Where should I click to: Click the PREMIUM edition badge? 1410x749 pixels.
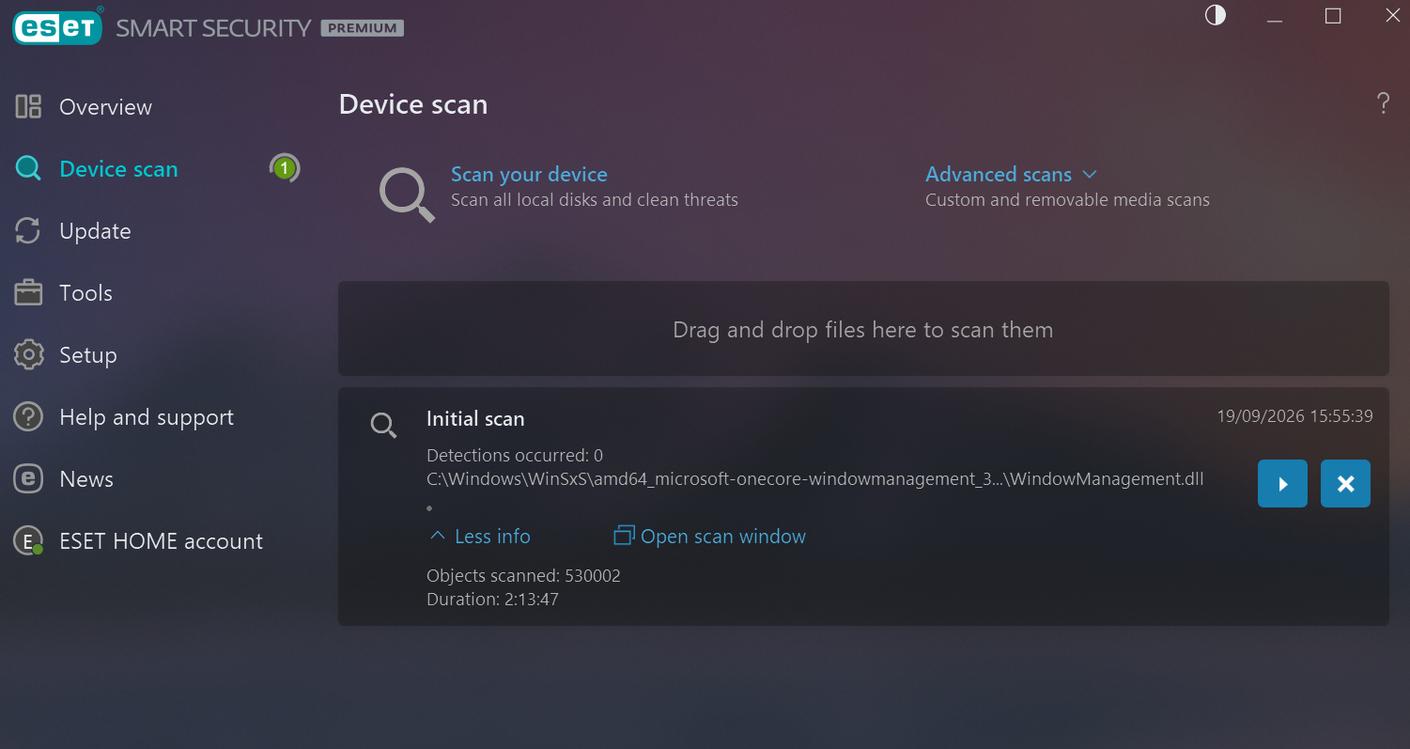click(363, 28)
